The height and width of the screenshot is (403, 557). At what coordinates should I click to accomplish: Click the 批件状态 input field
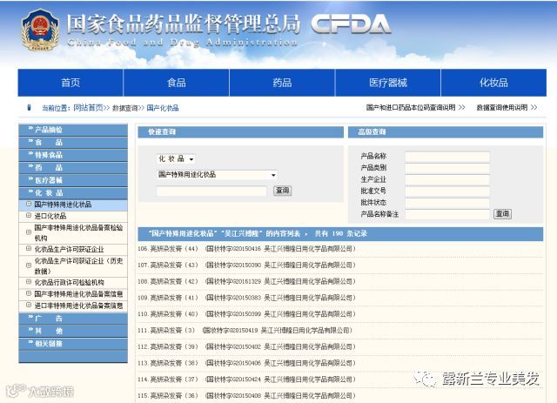[447, 203]
